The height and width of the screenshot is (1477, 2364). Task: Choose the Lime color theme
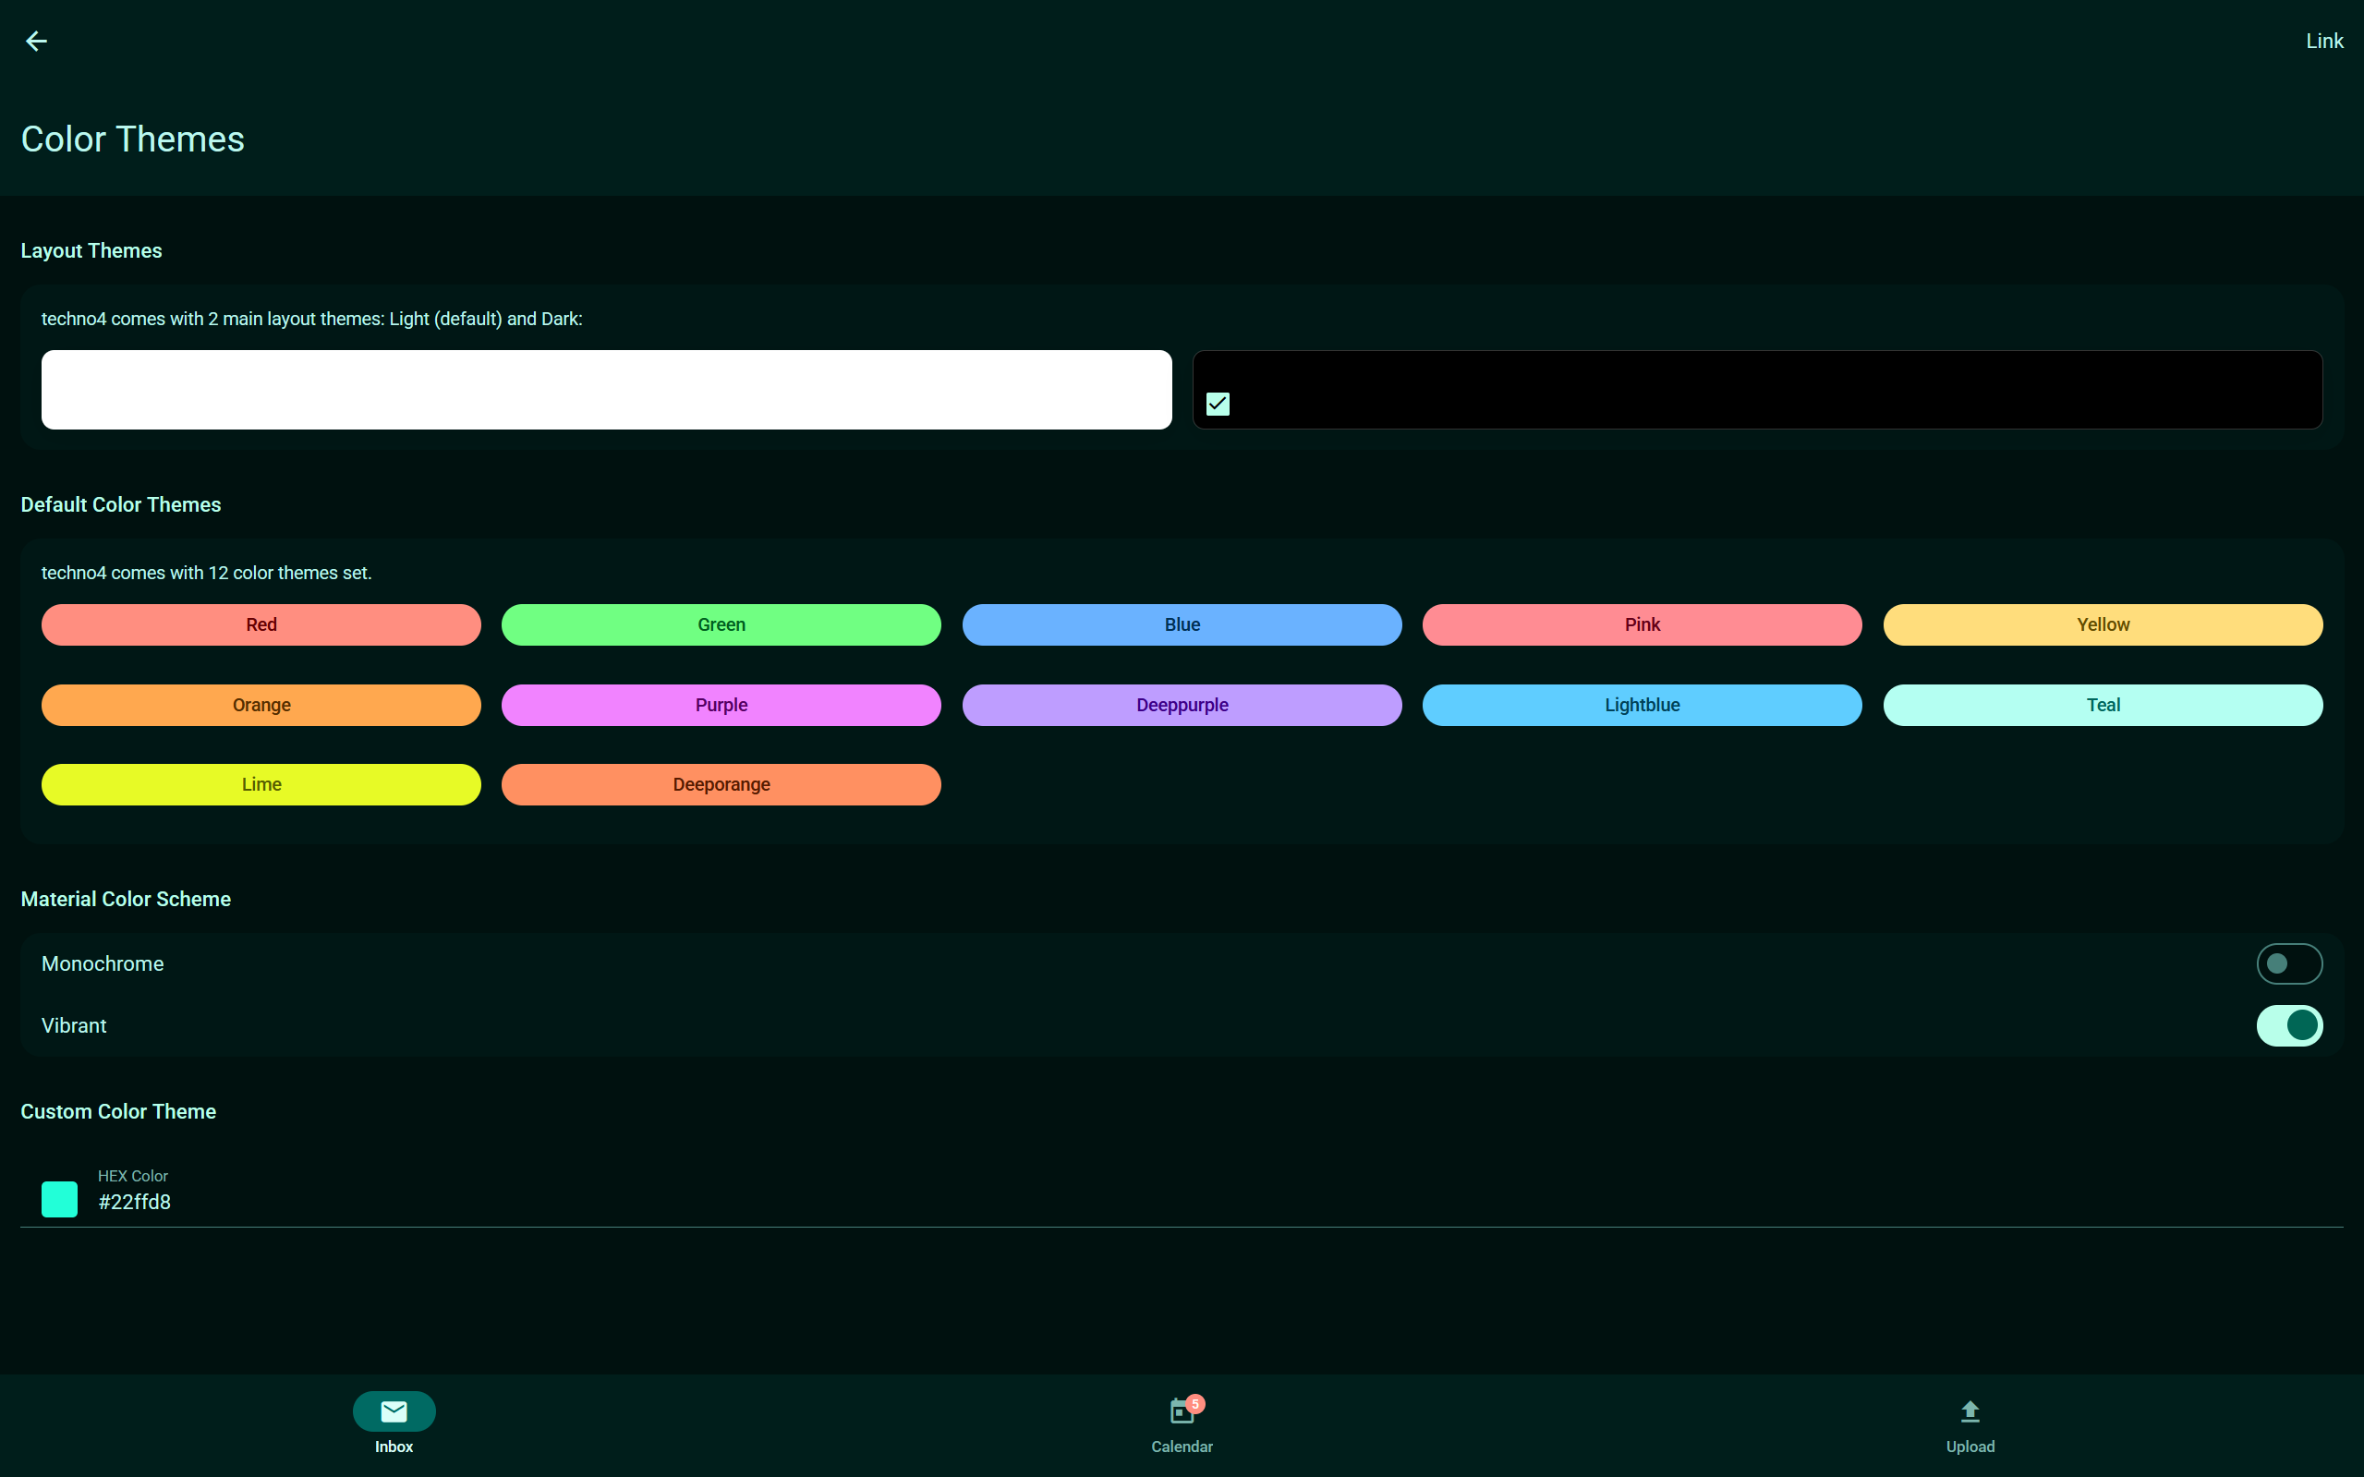(261, 784)
